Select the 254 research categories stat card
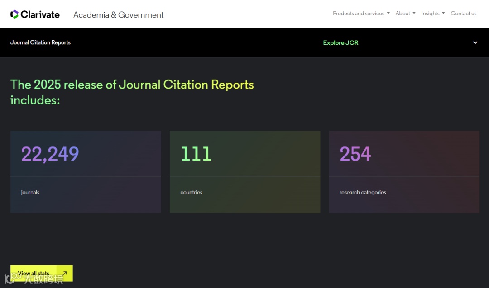 click(404, 172)
